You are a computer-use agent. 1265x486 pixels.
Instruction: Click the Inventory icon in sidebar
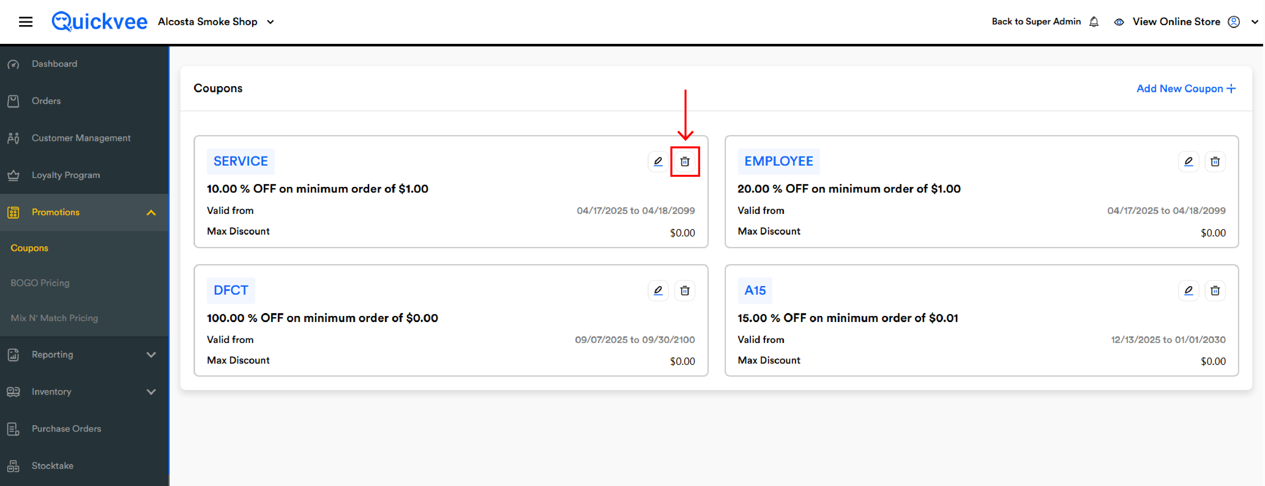[x=13, y=392]
